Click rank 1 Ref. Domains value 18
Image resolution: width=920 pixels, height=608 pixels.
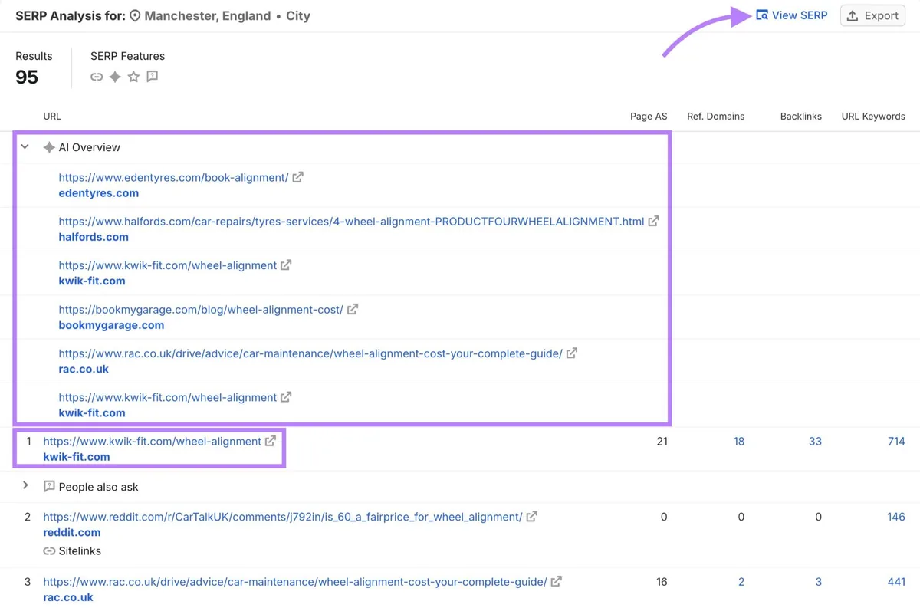(738, 441)
